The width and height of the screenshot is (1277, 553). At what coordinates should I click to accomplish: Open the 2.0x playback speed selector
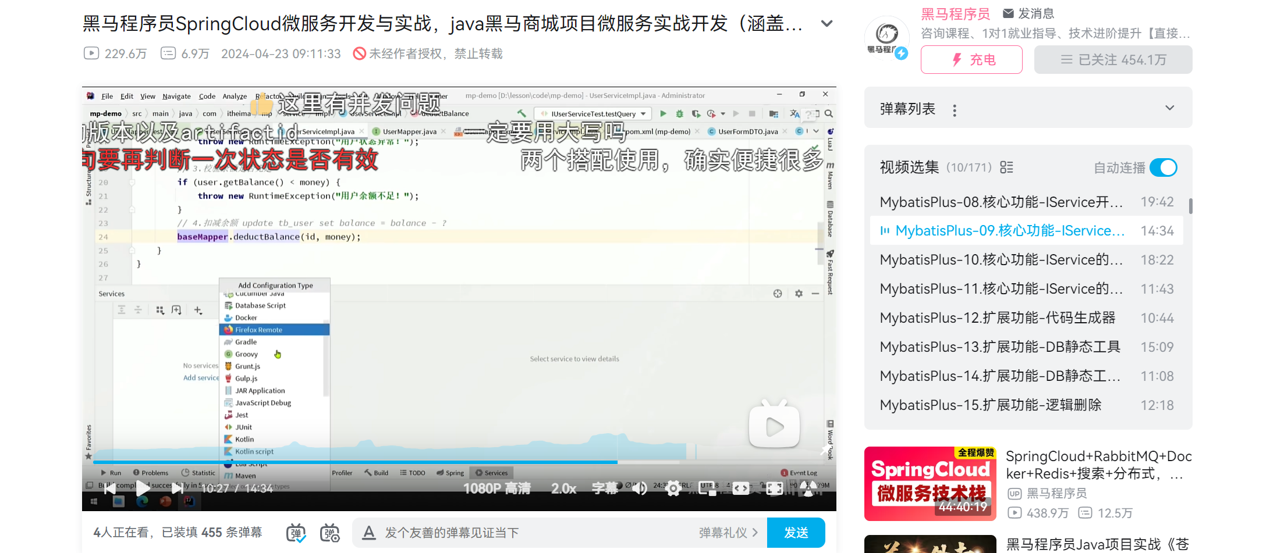[x=563, y=488]
